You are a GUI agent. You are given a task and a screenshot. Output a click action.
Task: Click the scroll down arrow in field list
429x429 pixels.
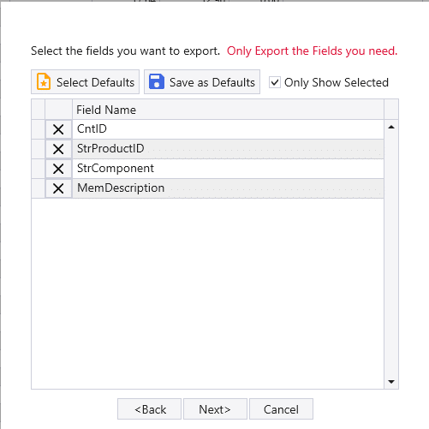tap(391, 382)
